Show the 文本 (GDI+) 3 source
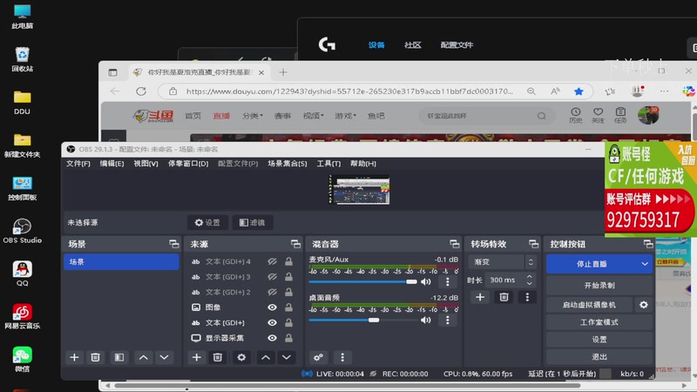The height and width of the screenshot is (392, 697). coord(272,277)
